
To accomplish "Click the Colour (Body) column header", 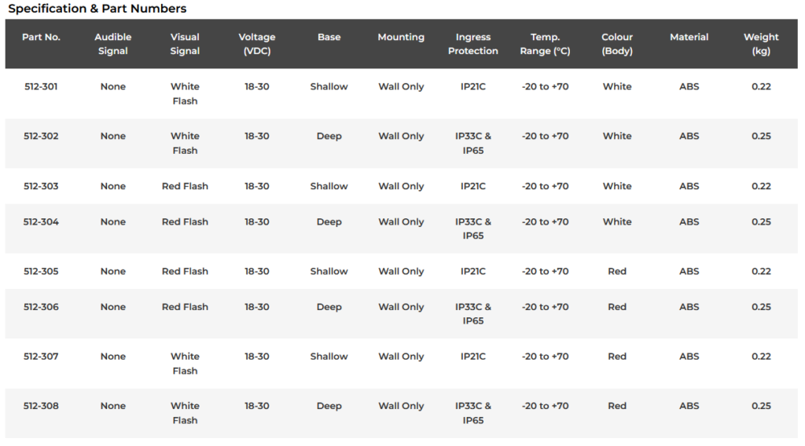I will click(617, 44).
